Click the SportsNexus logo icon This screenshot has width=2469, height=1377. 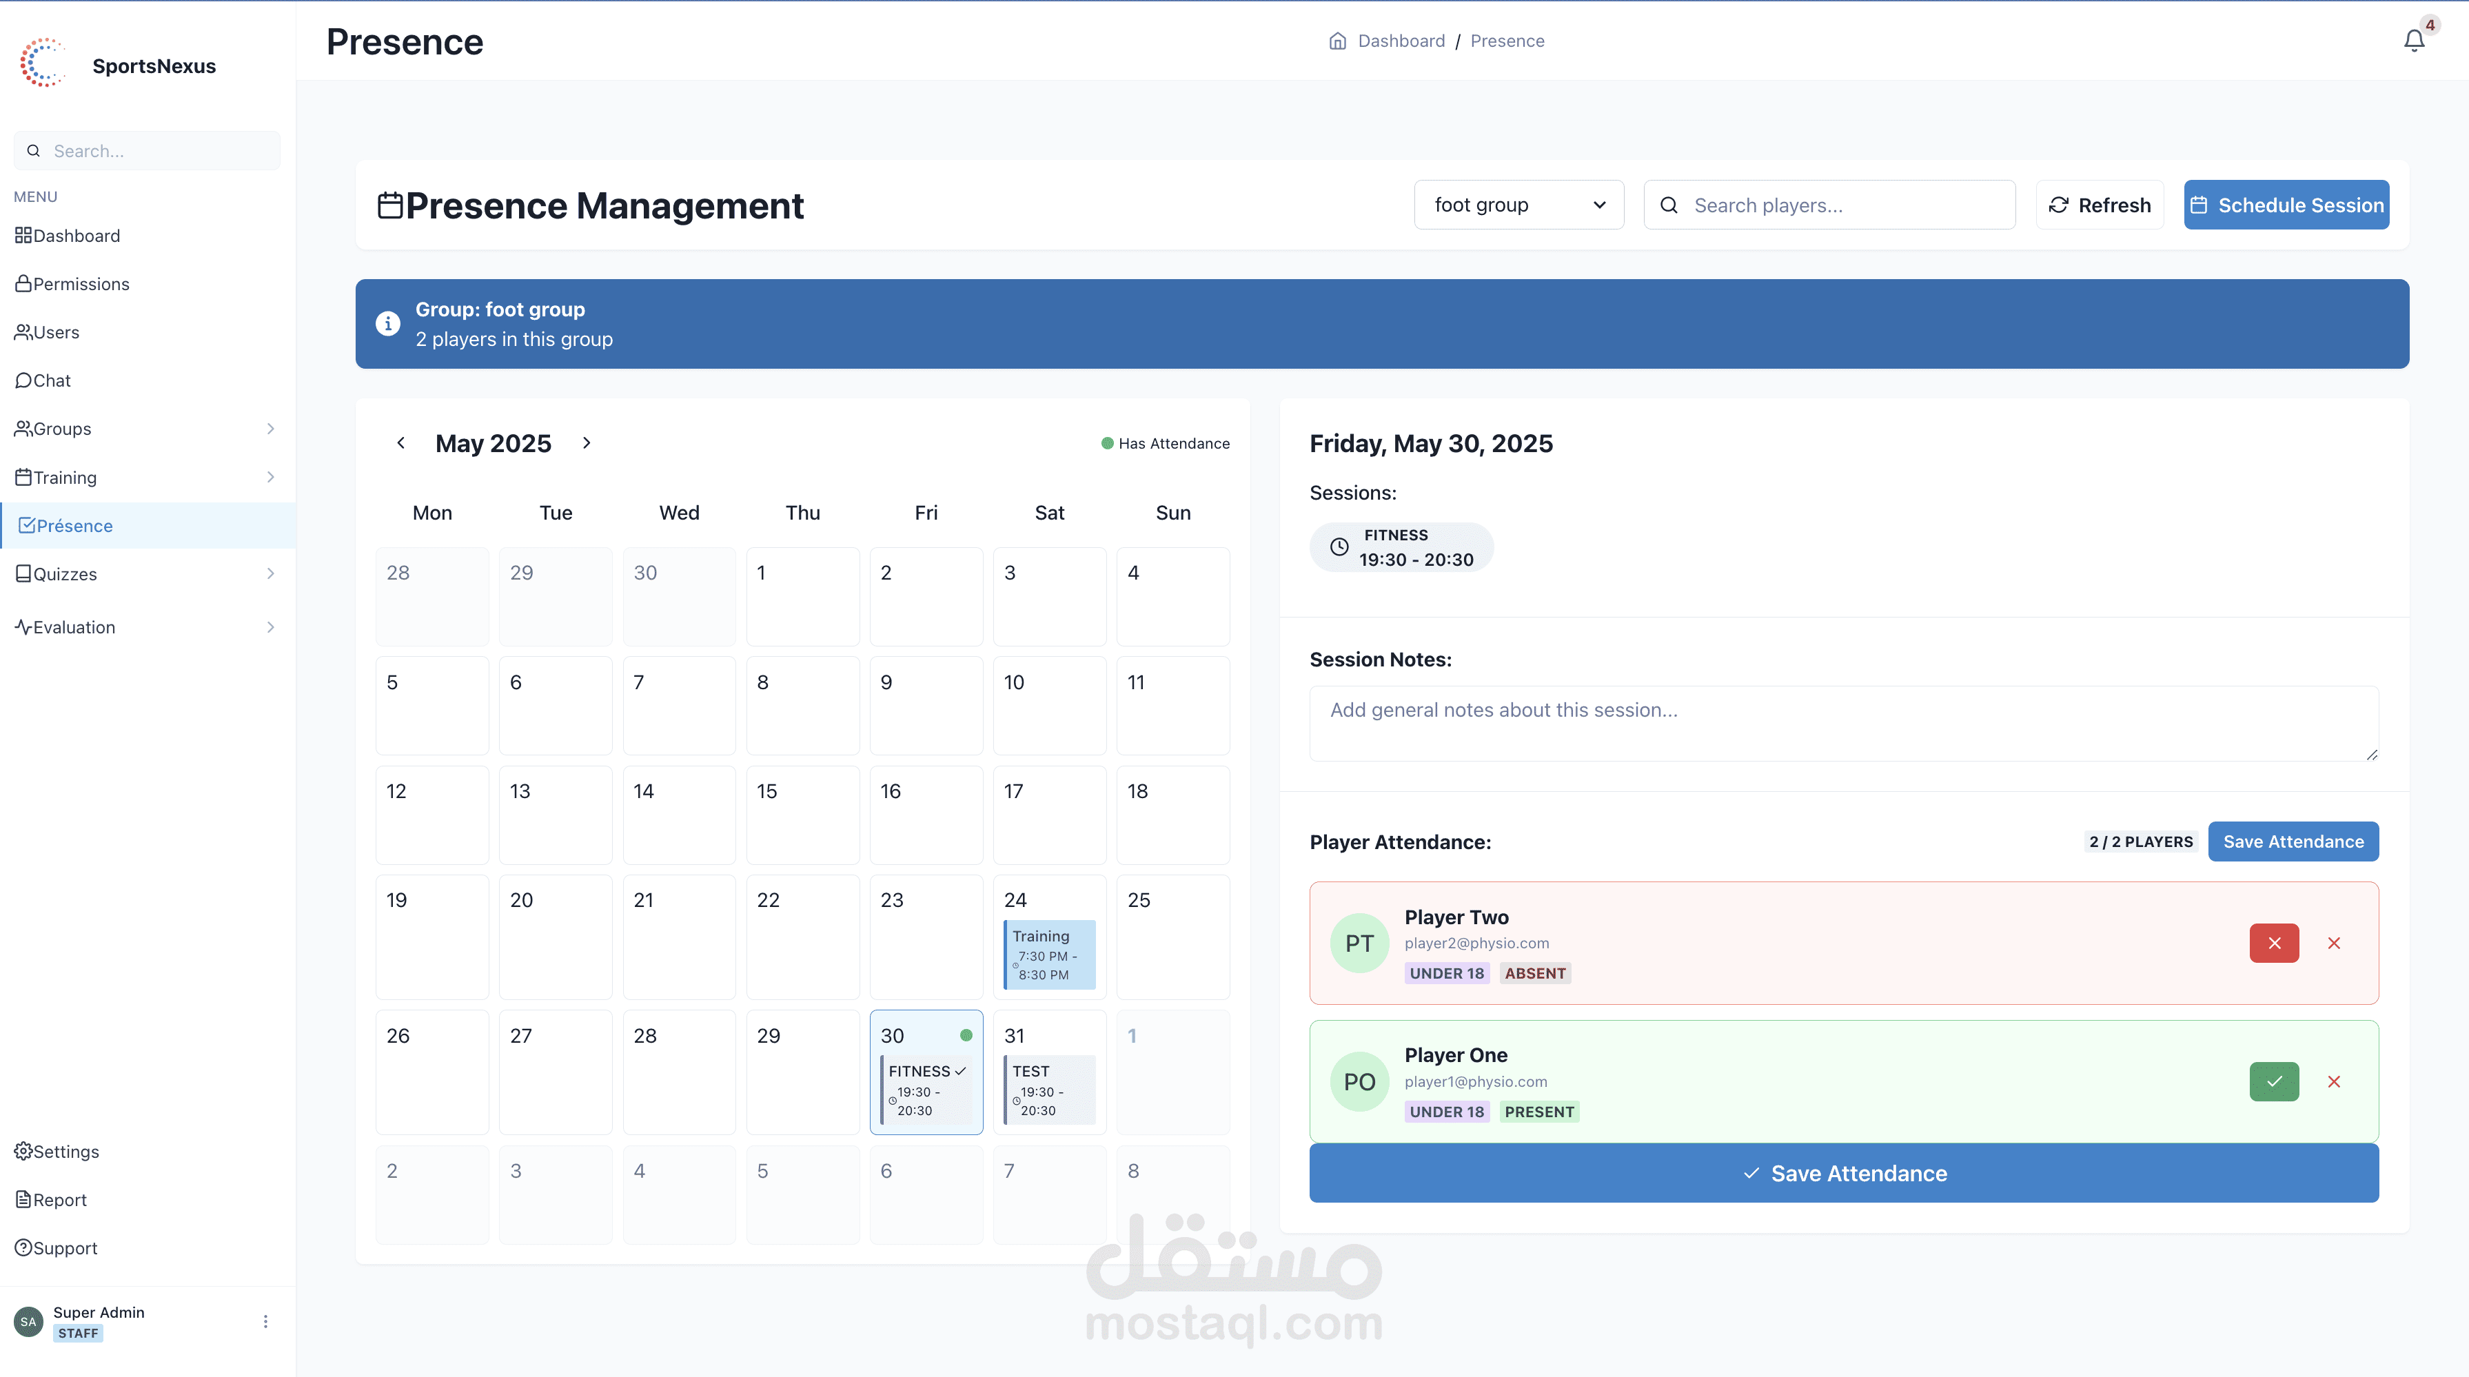[42, 63]
